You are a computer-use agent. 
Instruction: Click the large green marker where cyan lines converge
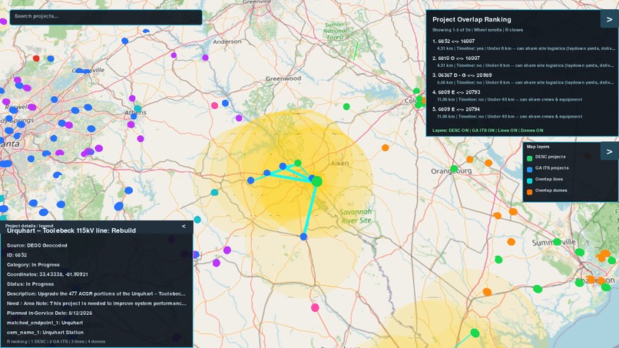pyautogui.click(x=316, y=181)
